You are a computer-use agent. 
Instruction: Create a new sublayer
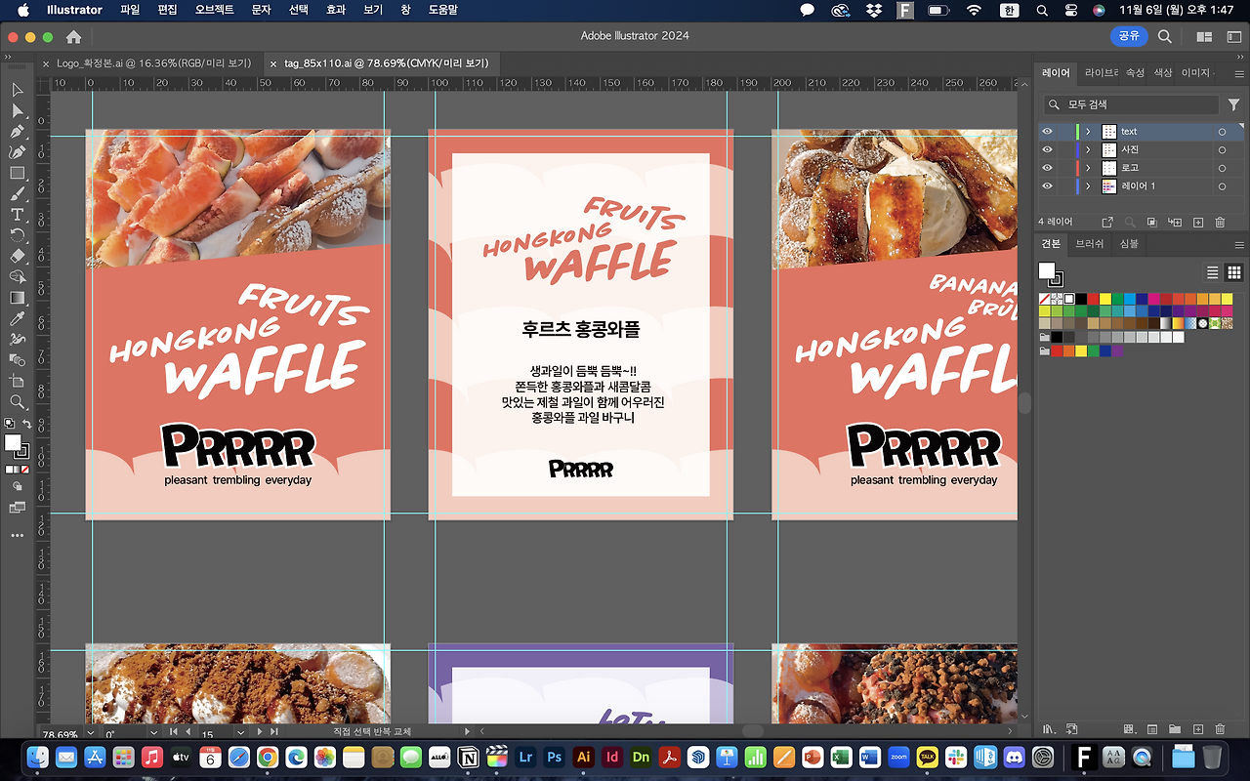pos(1175,223)
